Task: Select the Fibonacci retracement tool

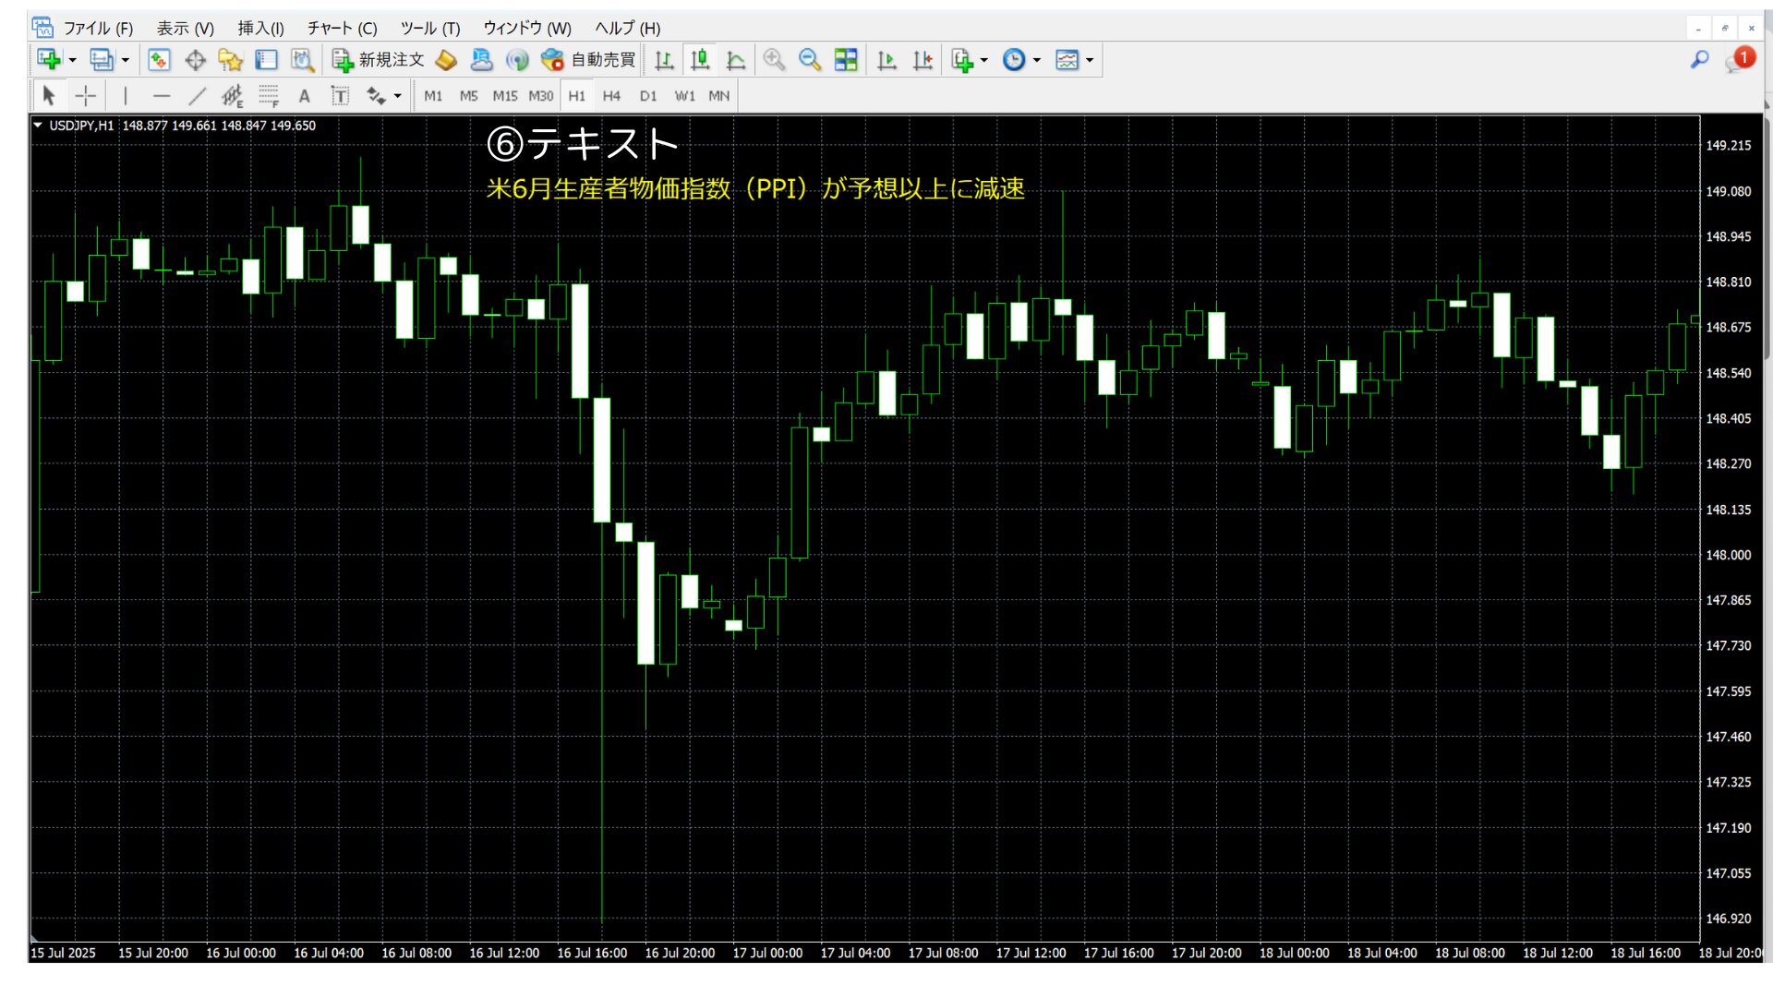Action: coord(268,95)
